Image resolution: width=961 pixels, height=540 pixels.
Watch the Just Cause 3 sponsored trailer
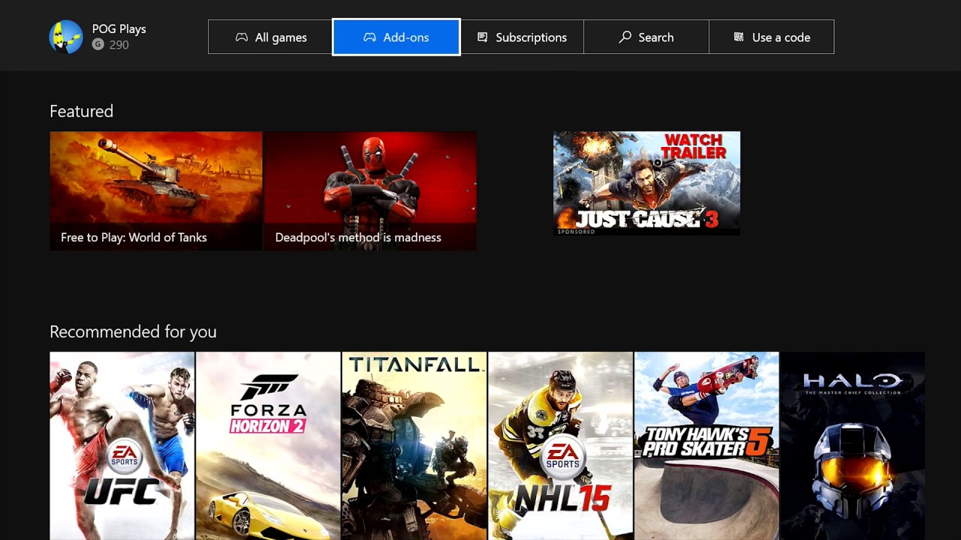646,183
